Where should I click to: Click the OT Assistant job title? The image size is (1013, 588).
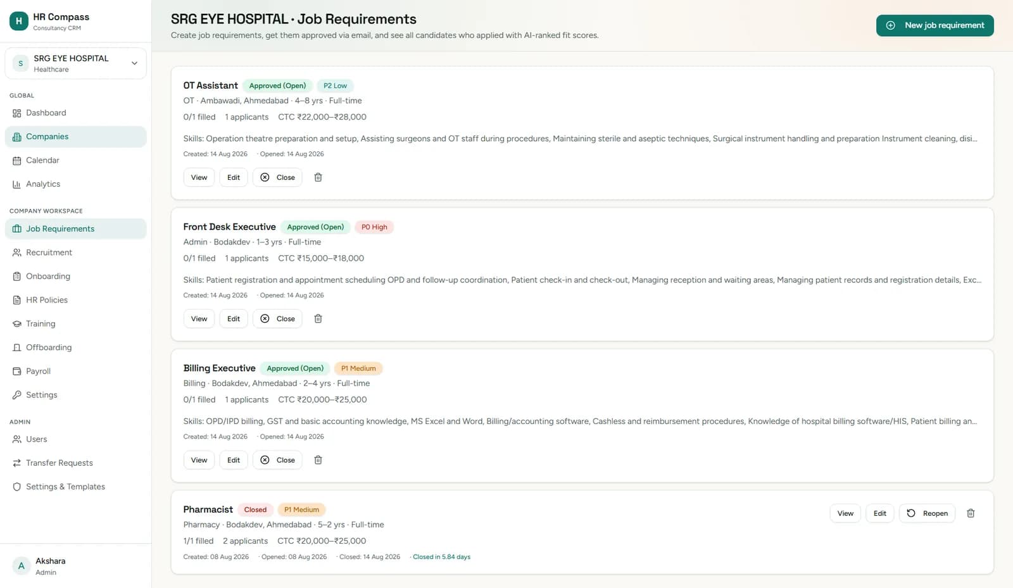pos(211,85)
